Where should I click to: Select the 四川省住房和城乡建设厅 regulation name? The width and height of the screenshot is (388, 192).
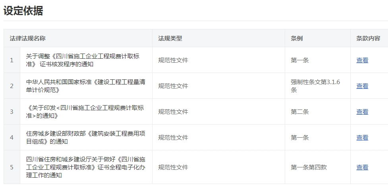[x=85, y=167]
